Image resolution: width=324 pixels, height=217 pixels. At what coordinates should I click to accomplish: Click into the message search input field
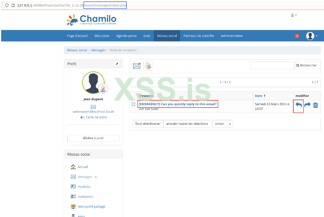[x=272, y=66]
